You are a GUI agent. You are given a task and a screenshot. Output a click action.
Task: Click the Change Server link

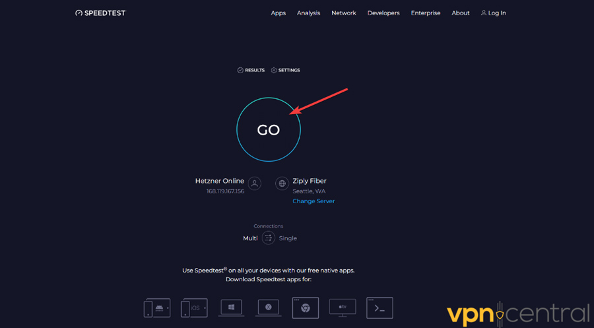pos(313,201)
